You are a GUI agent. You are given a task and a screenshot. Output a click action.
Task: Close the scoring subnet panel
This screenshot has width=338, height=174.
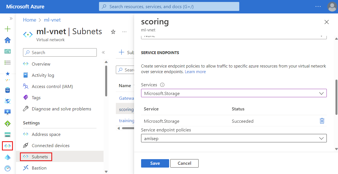[x=326, y=22]
